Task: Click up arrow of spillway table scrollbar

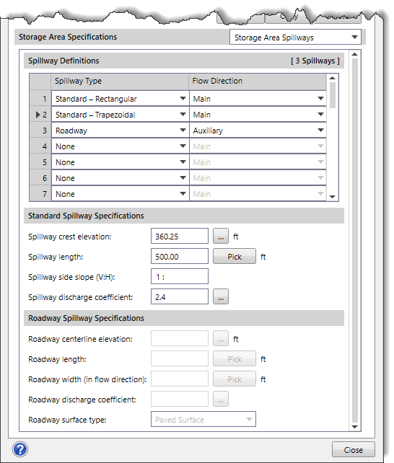Action: (x=332, y=79)
